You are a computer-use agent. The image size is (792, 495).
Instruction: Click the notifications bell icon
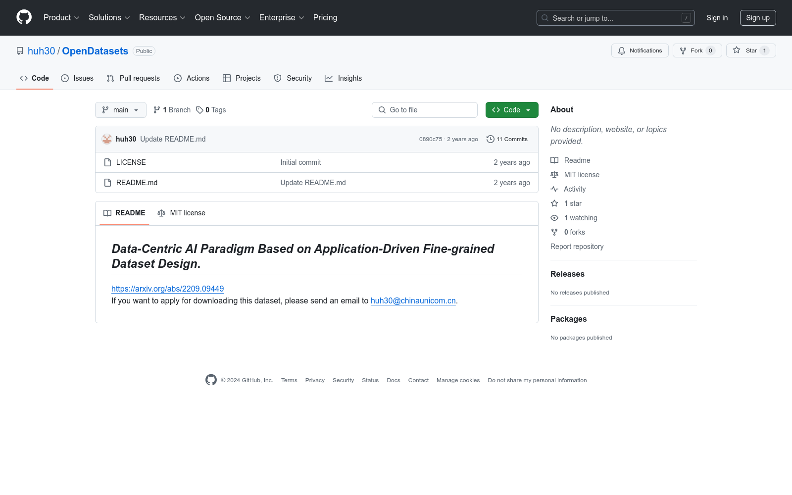(x=622, y=50)
